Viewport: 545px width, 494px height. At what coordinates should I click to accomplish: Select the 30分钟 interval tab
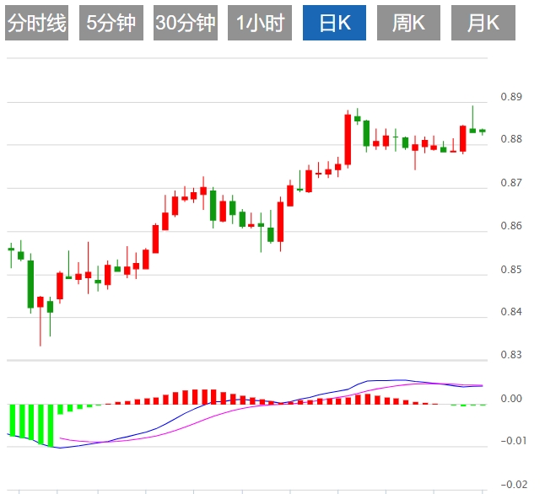point(186,23)
